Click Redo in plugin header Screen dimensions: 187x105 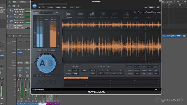(78, 7)
